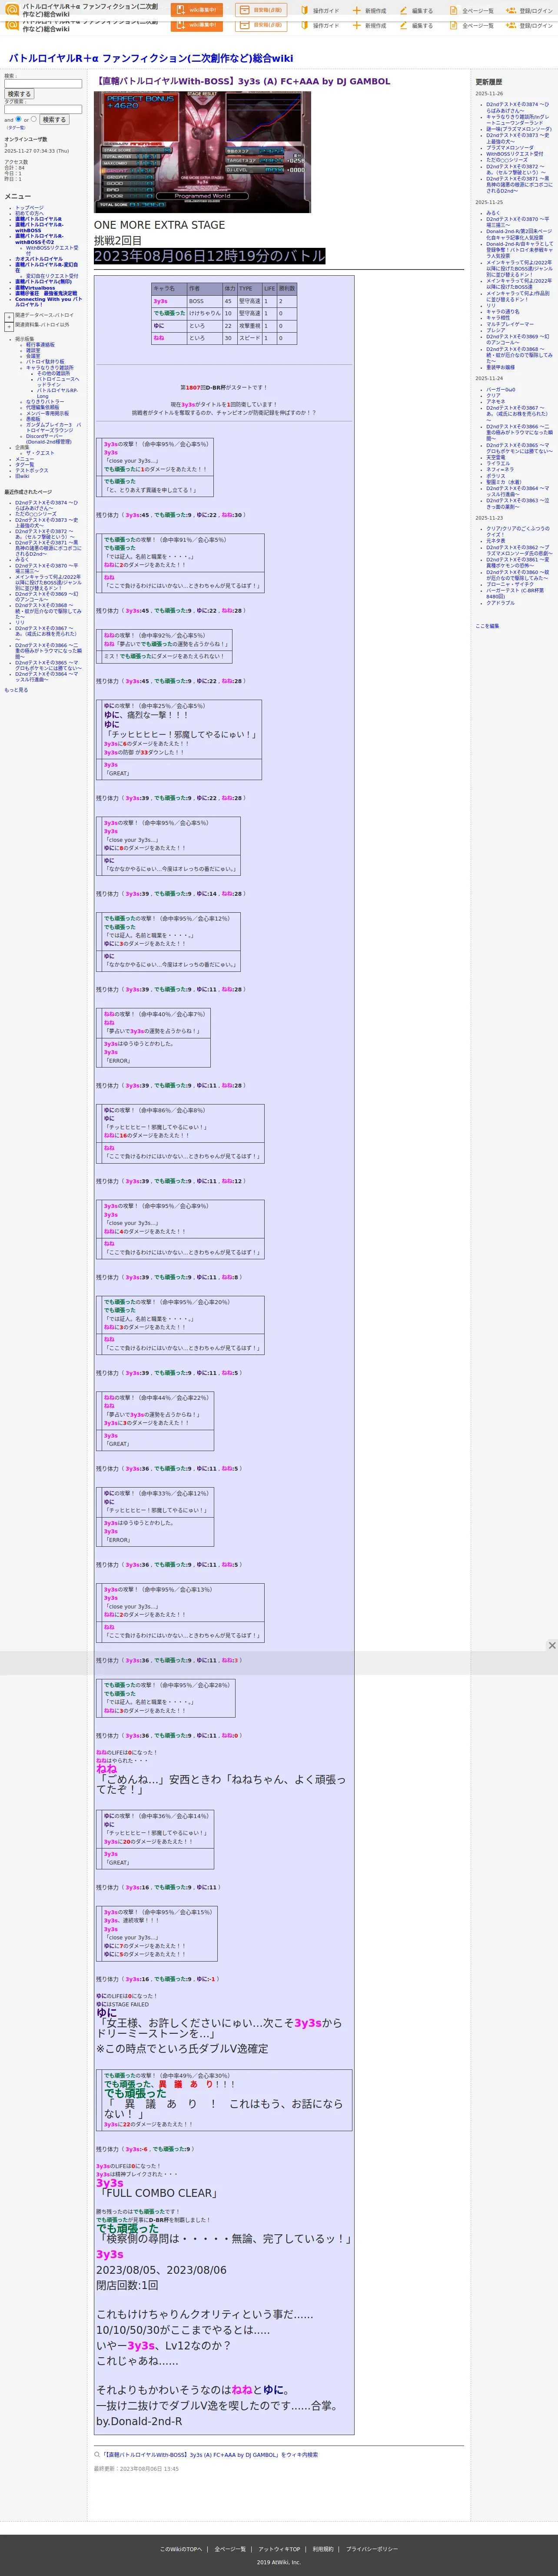558x2576 pixels.
Task: Click プライバシーポリシー in the footer
Action: (x=372, y=2549)
